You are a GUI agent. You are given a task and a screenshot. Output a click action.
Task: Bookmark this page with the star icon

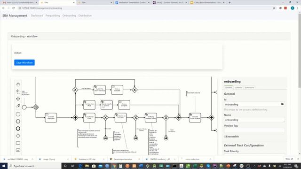click(x=274, y=8)
